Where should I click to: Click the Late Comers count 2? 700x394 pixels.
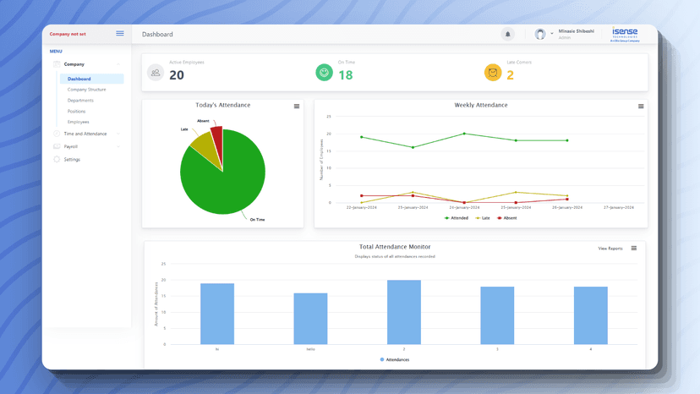click(x=510, y=75)
